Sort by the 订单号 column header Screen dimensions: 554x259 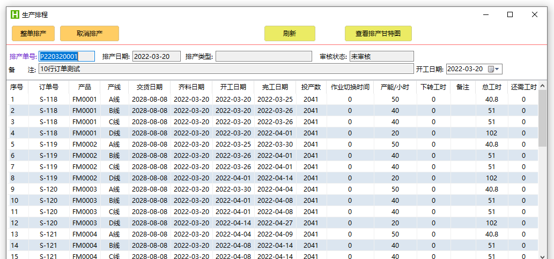pos(49,87)
